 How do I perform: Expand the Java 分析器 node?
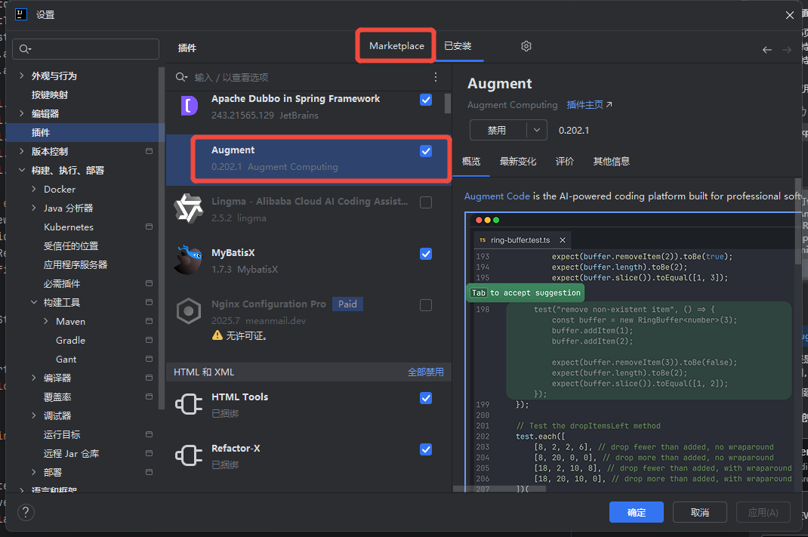[x=34, y=208]
